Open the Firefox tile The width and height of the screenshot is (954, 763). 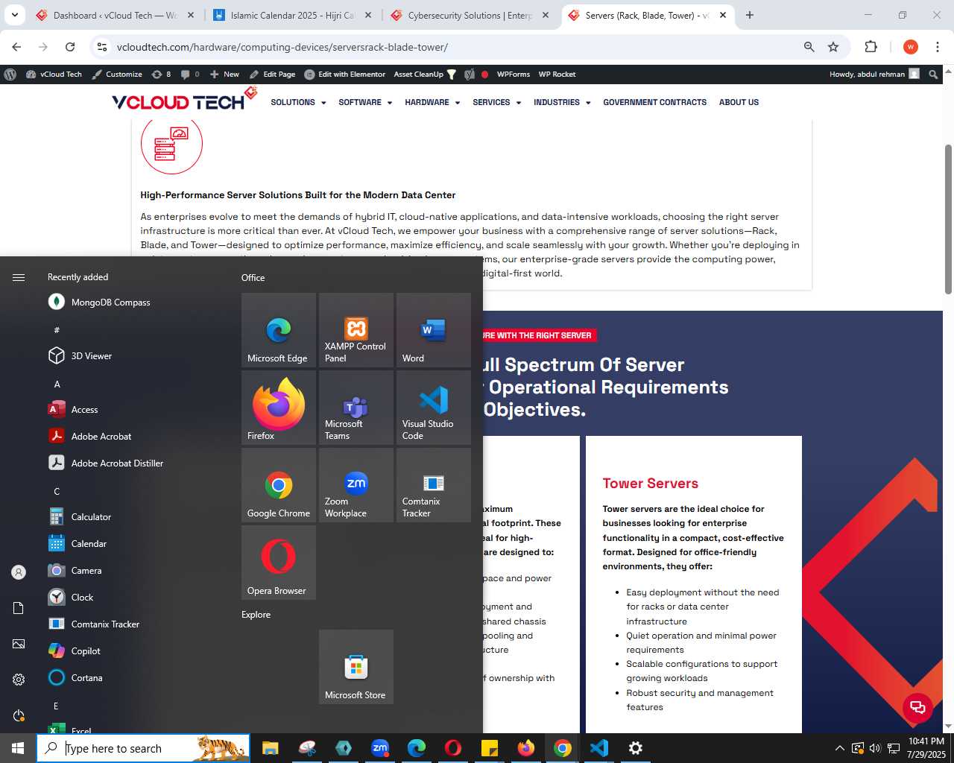point(279,408)
